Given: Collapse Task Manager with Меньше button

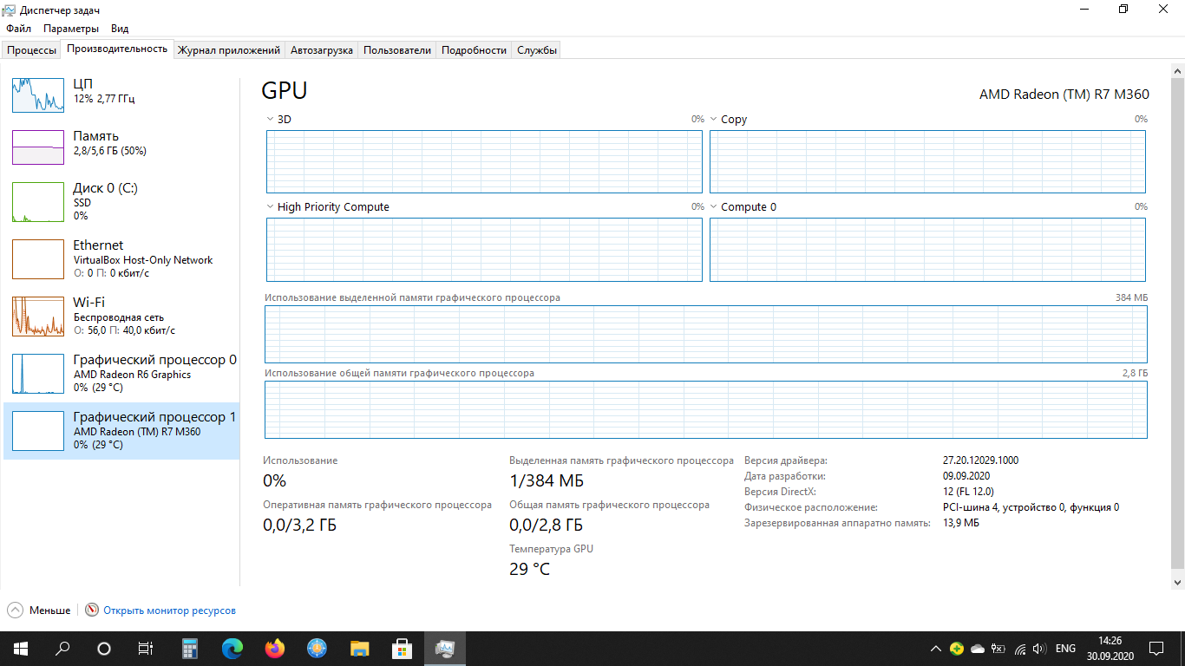Looking at the screenshot, I should [x=39, y=610].
